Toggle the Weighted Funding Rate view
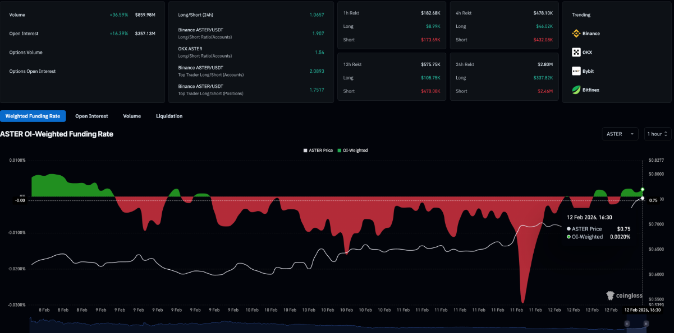The width and height of the screenshot is (674, 333). click(33, 116)
